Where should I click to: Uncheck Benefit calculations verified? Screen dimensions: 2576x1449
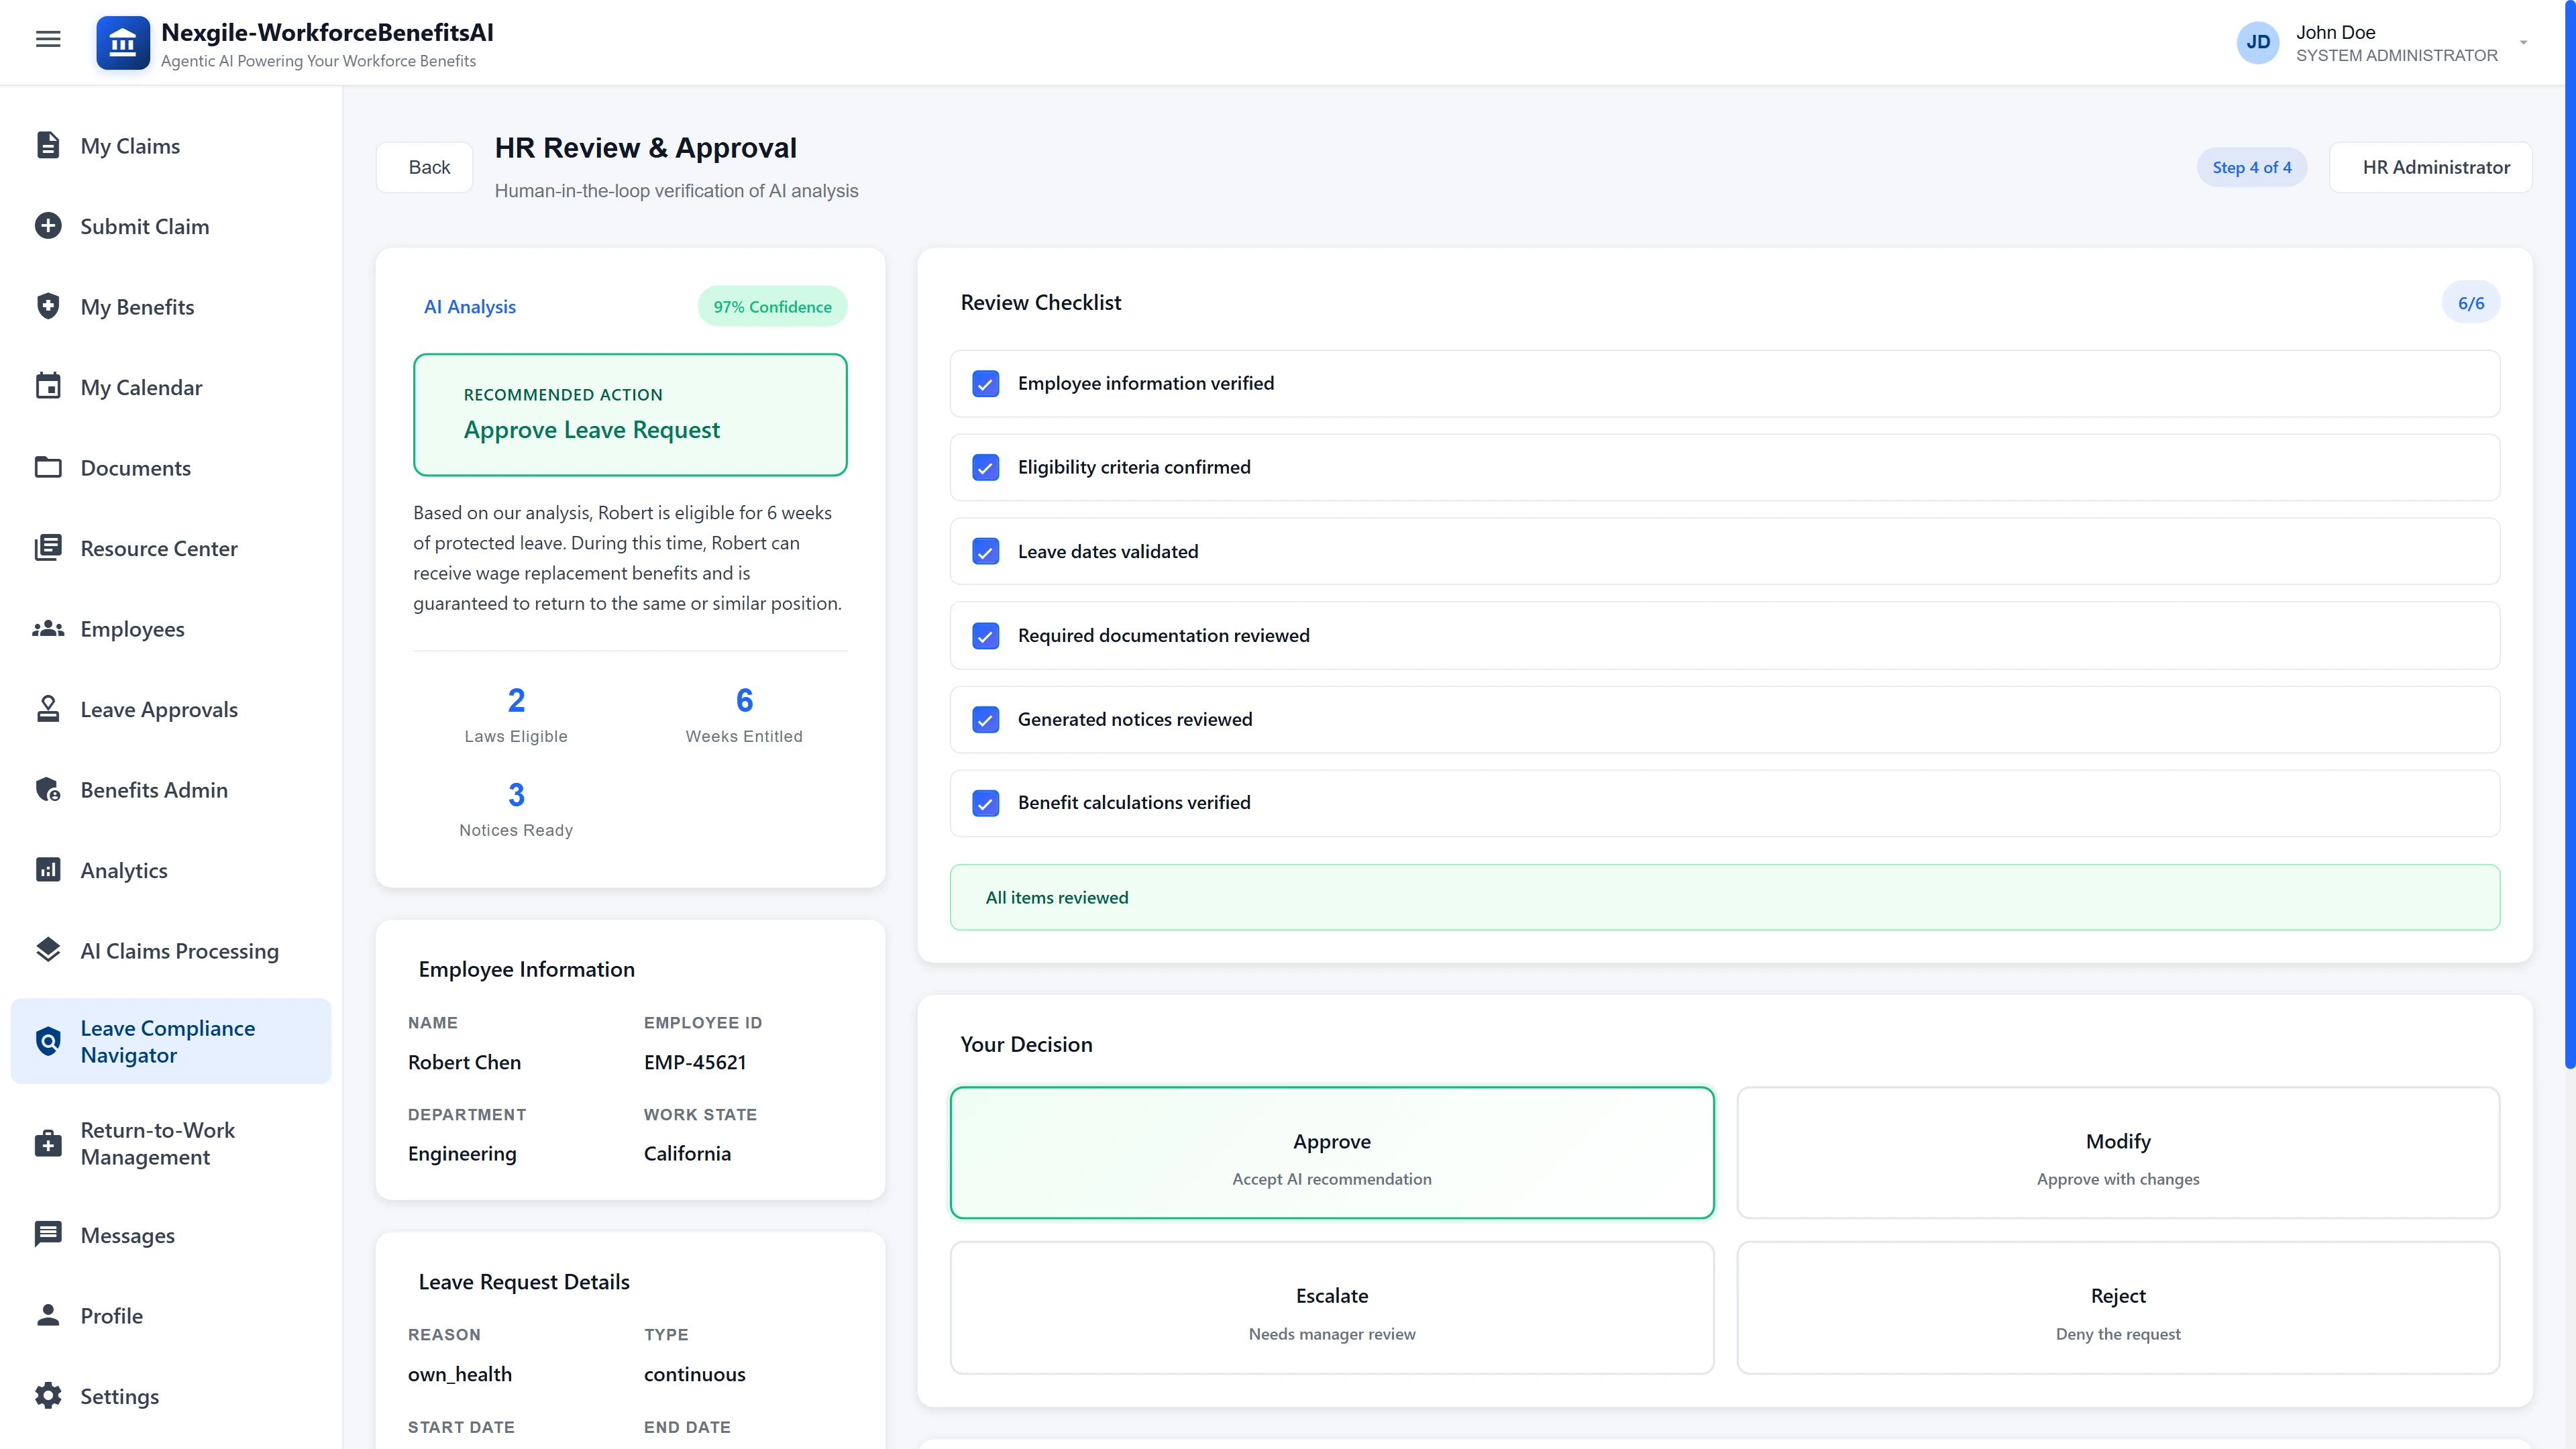pyautogui.click(x=986, y=803)
